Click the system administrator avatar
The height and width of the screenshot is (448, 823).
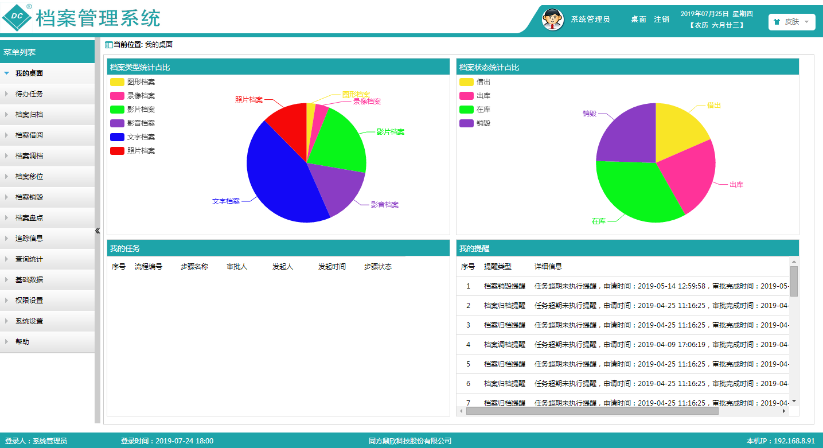pos(553,20)
